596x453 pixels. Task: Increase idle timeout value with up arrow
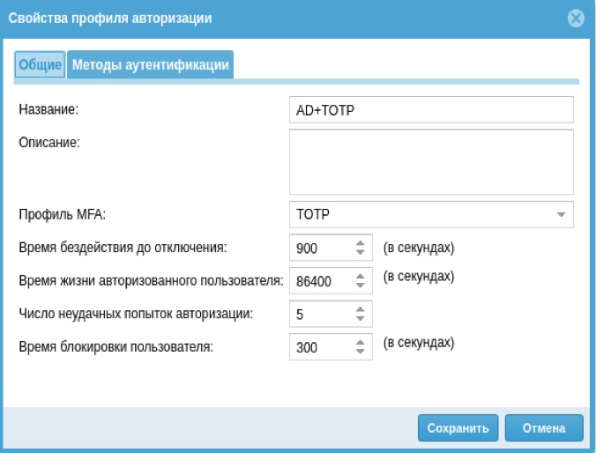pos(361,243)
